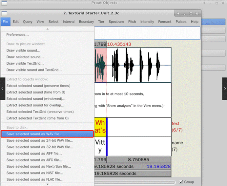Select Draw visible sound and TextGrid...

48,70
